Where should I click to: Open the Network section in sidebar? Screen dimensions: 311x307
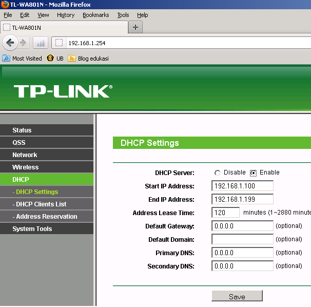pos(47,155)
